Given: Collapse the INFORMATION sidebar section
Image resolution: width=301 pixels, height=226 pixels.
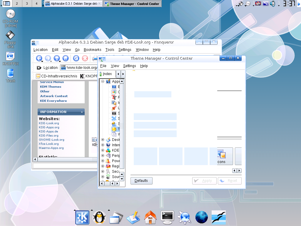Looking at the screenshot, I should click(82, 112).
